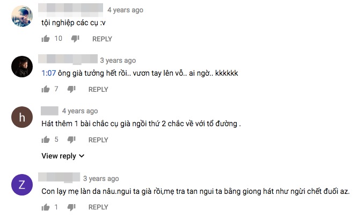Dislike the 'Hát thêm 1 bài' comment
The height and width of the screenshot is (217, 357).
click(x=71, y=140)
